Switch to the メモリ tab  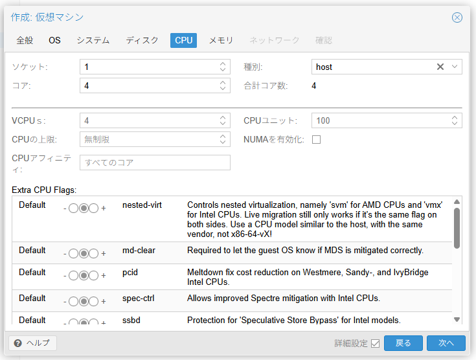[x=221, y=40]
